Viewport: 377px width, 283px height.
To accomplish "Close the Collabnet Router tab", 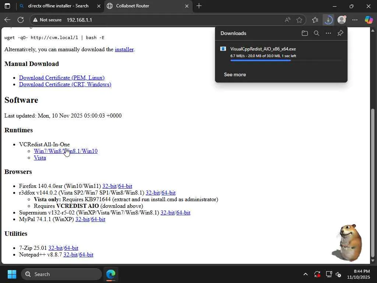I will click(187, 6).
